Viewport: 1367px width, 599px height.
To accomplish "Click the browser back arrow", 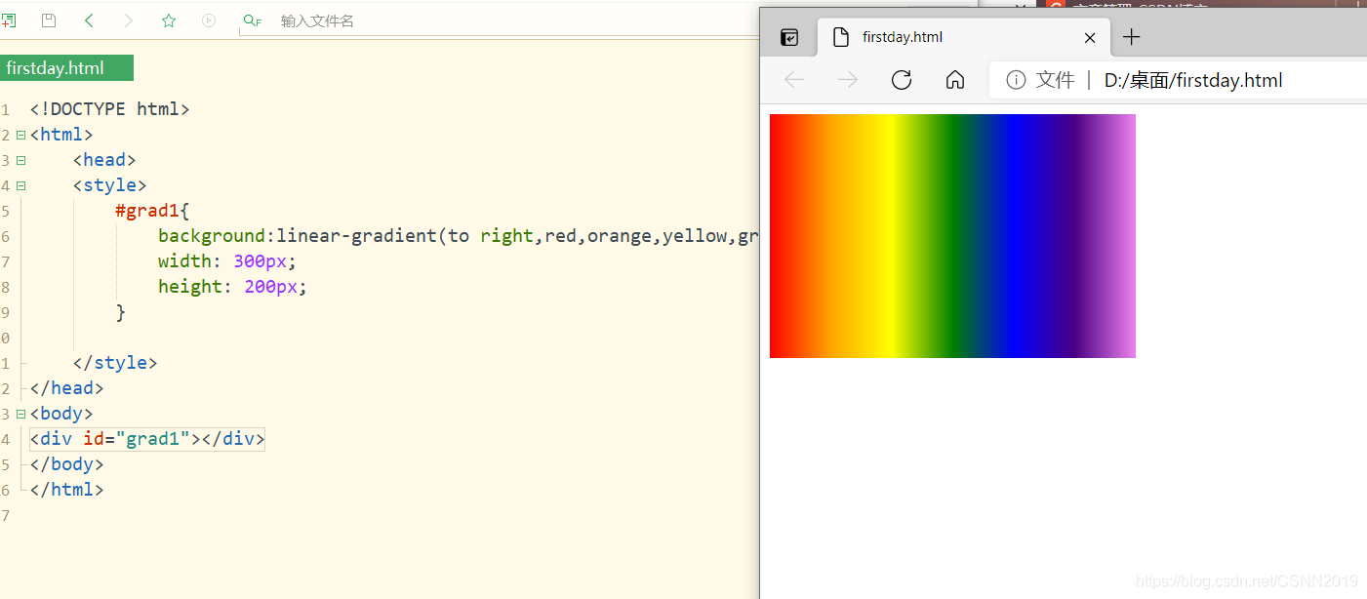I will coord(794,80).
